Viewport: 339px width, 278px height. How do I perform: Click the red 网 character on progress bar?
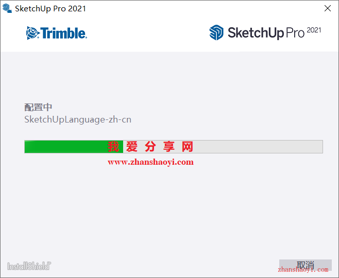(x=188, y=147)
